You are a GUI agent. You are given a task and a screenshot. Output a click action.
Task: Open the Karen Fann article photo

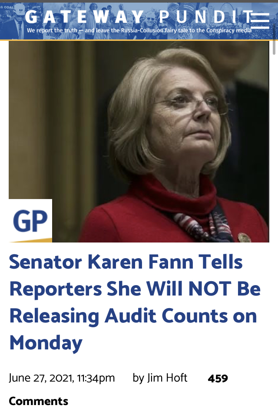[x=139, y=142]
